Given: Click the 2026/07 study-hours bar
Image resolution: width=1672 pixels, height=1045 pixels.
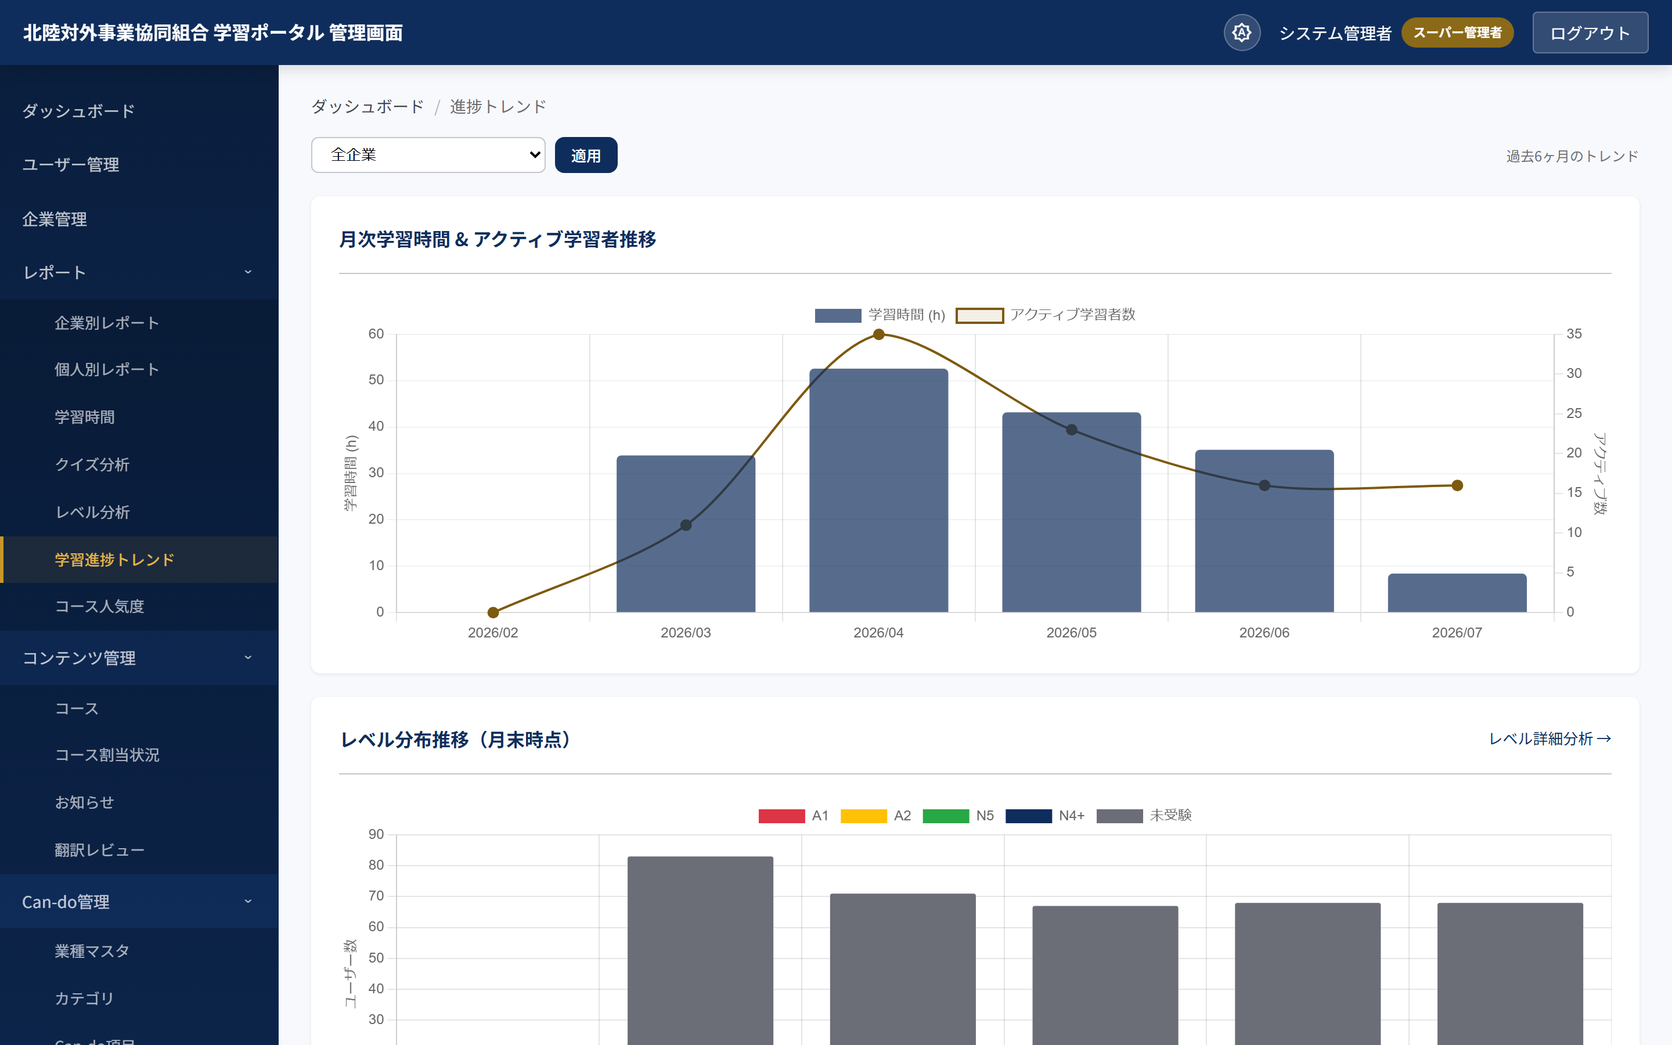Looking at the screenshot, I should (1457, 593).
